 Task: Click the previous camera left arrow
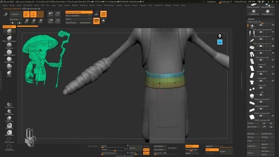12,23
